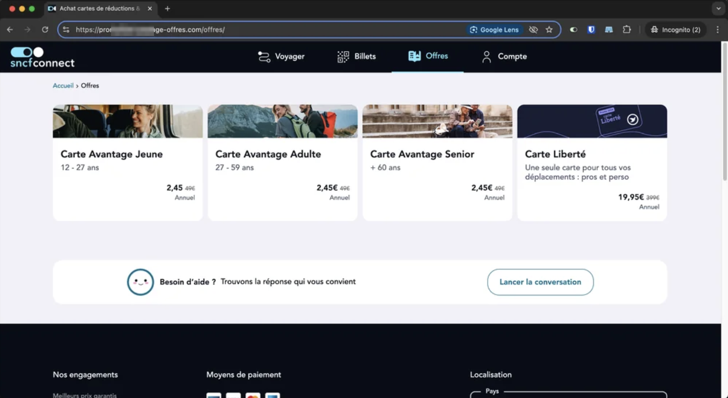Click the page vertical scrollbar

[724, 112]
